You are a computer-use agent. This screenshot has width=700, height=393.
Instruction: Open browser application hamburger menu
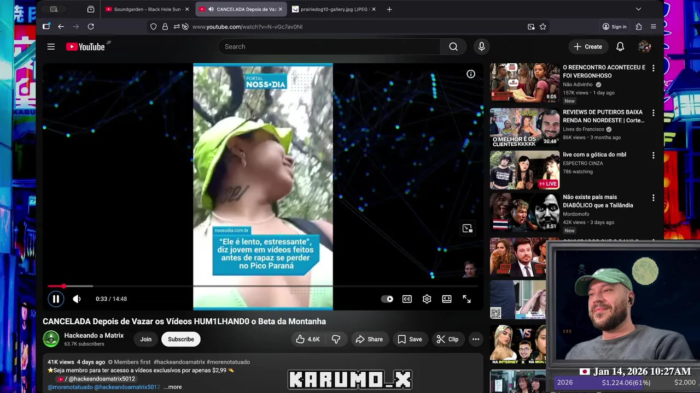(x=654, y=26)
